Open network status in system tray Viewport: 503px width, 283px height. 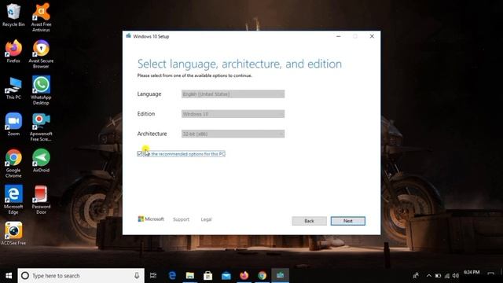coord(447,276)
